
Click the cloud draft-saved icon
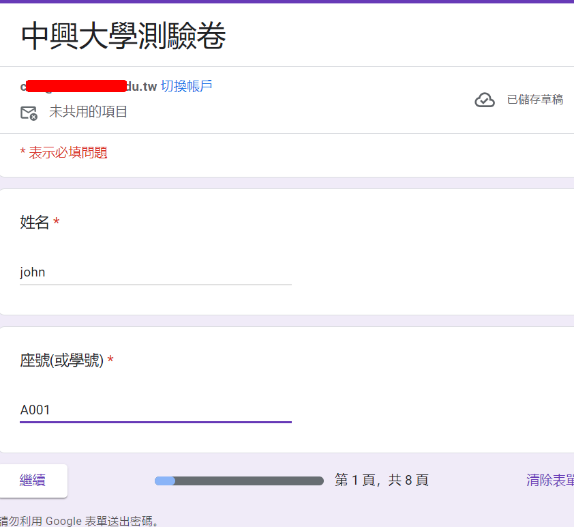coord(485,100)
